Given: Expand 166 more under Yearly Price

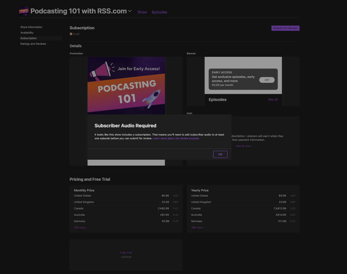Looking at the screenshot, I should (197, 228).
